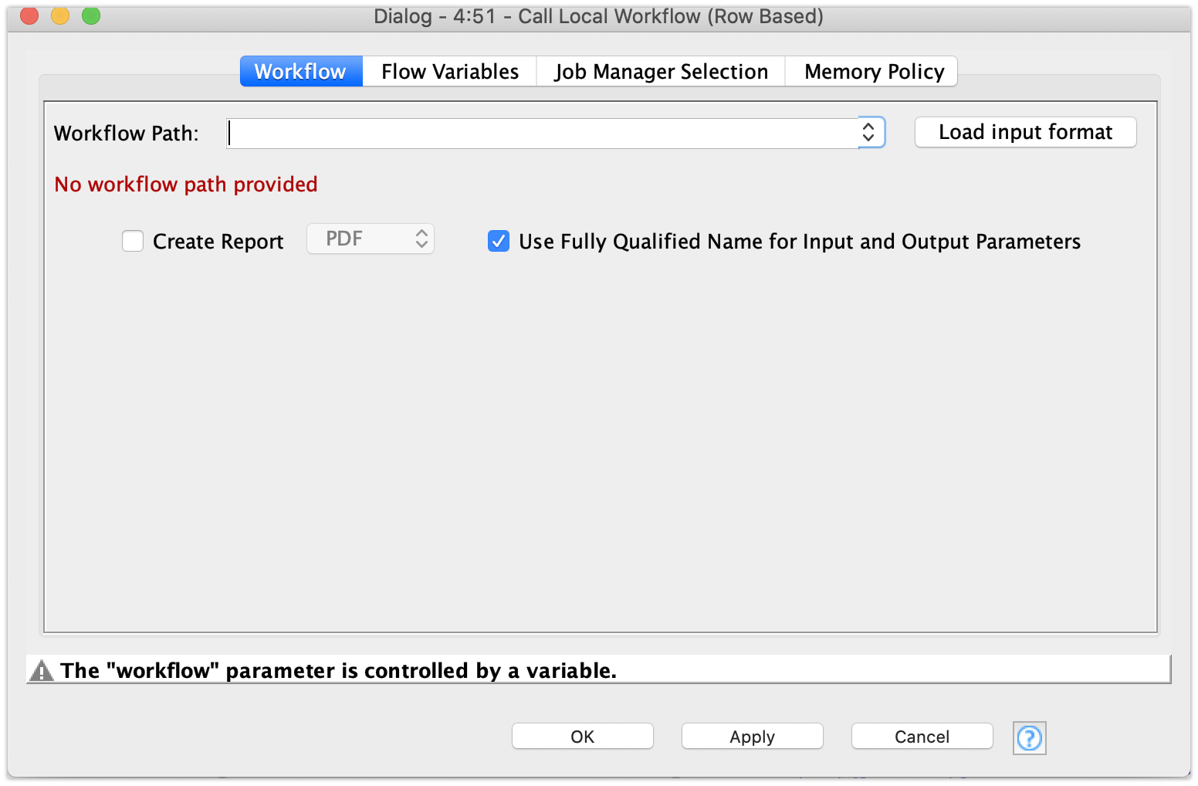Click the blue help question mark icon
Viewport: 1198px width, 786px height.
pyautogui.click(x=1029, y=738)
